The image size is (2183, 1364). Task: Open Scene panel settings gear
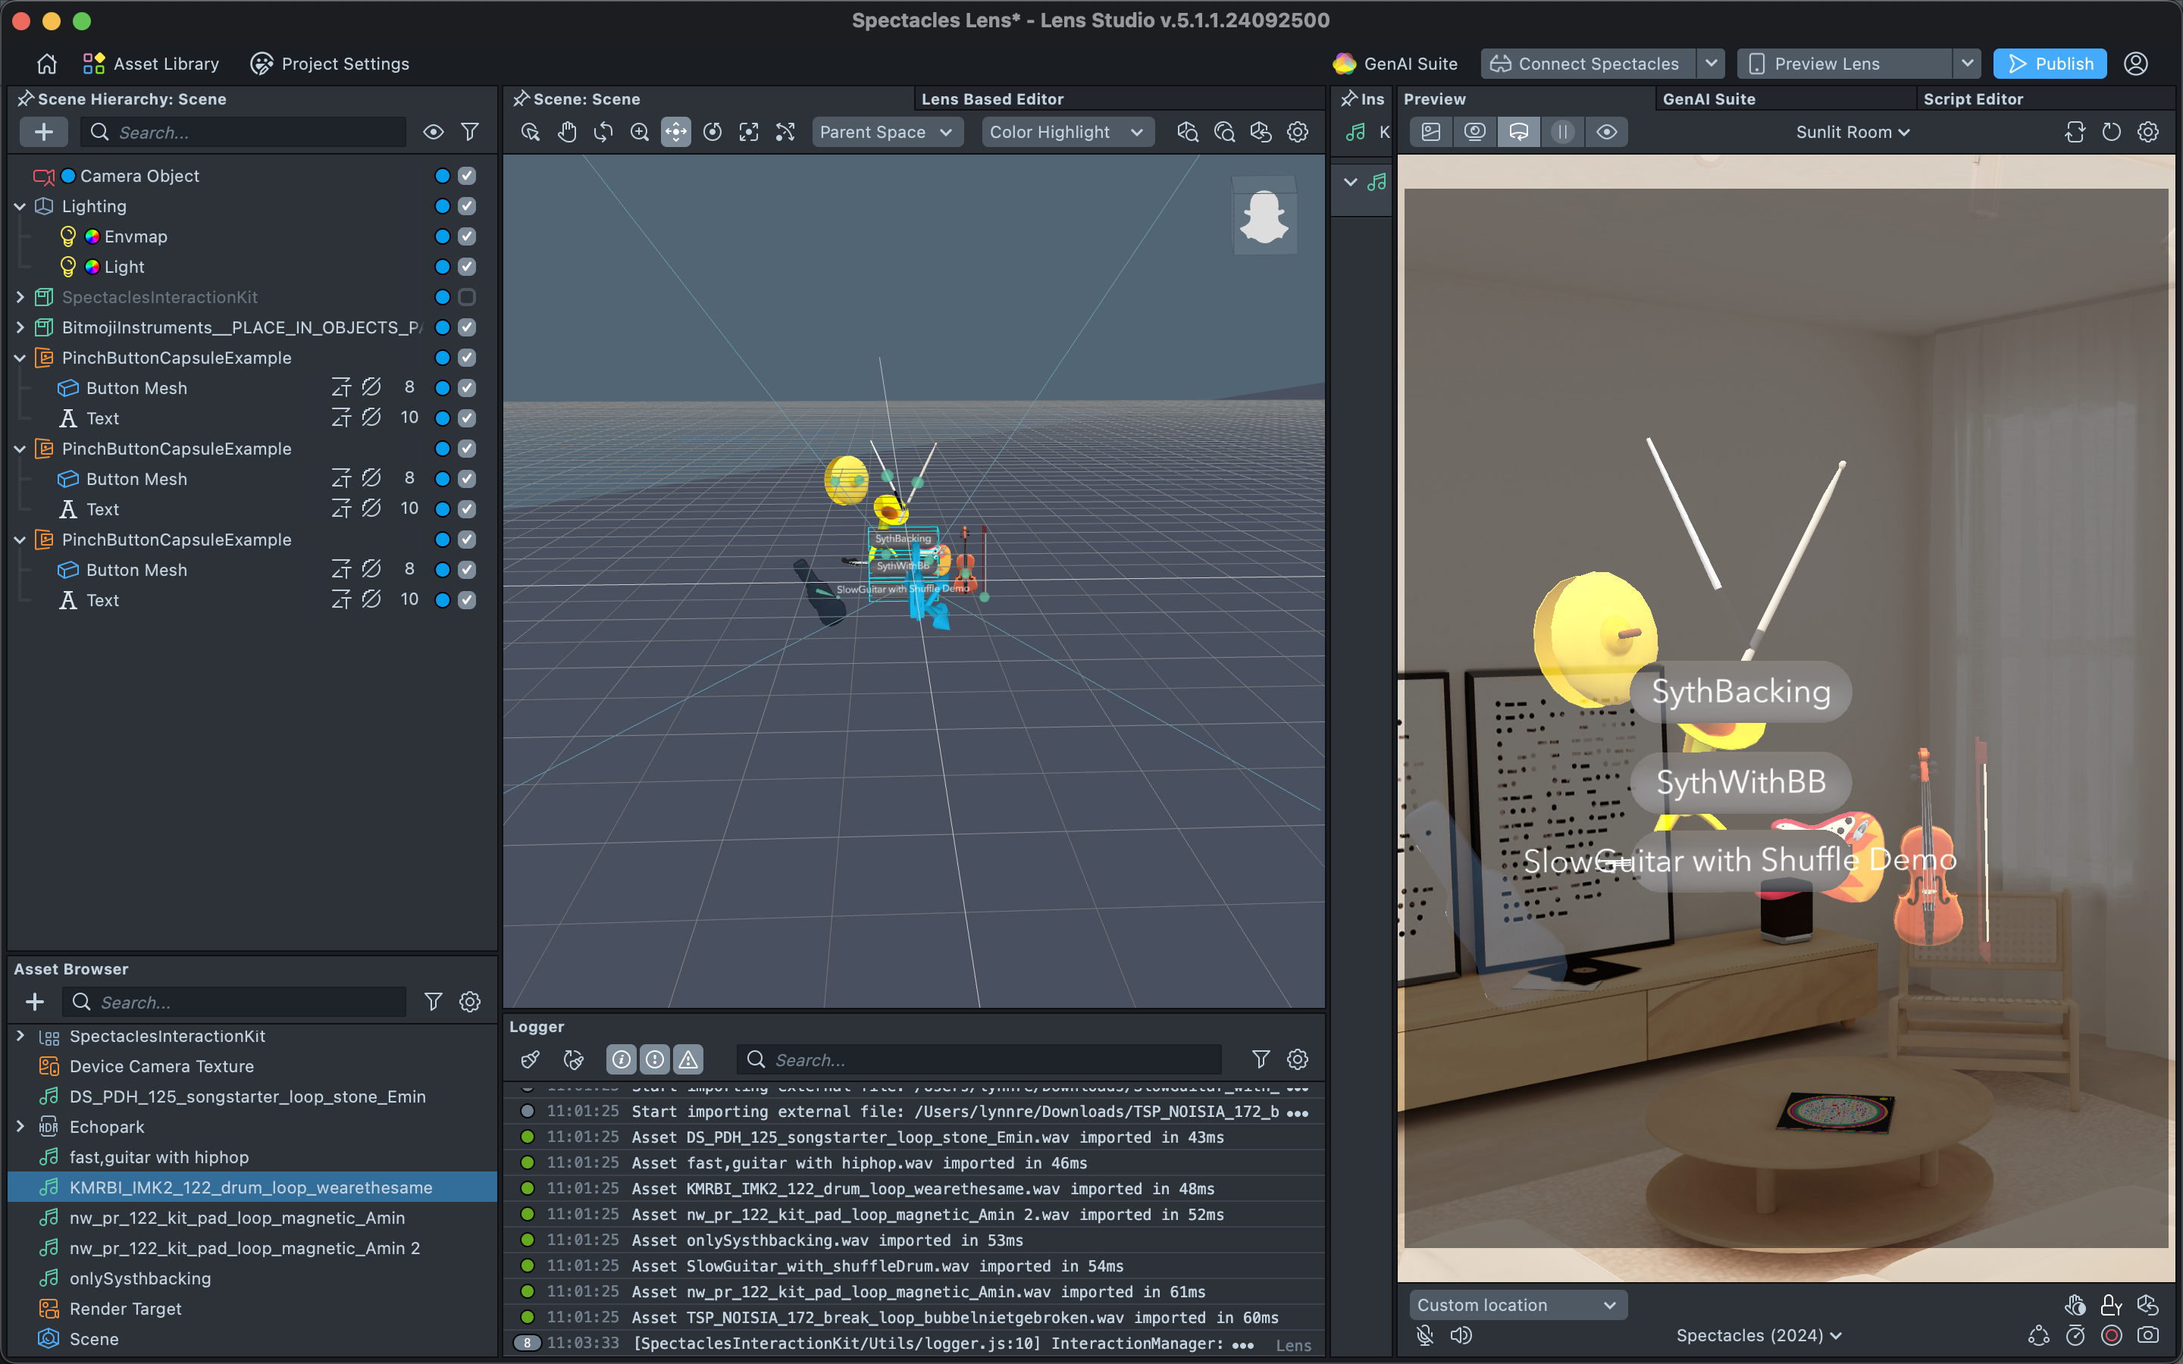pyautogui.click(x=1297, y=133)
